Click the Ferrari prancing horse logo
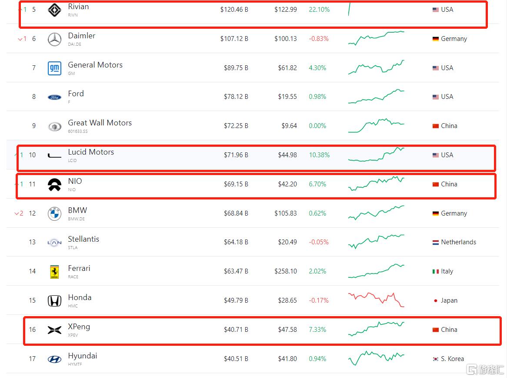The image size is (507, 378). click(54, 272)
